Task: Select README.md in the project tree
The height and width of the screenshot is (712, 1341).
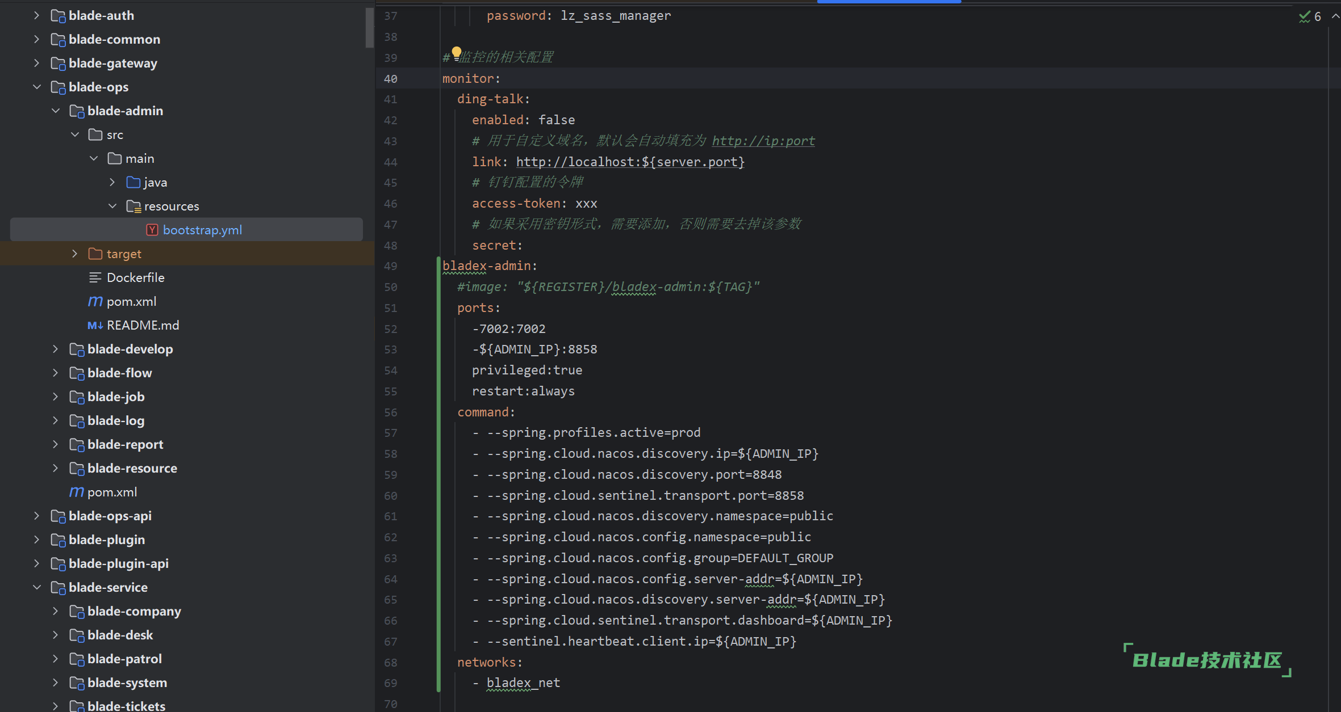Action: click(143, 326)
